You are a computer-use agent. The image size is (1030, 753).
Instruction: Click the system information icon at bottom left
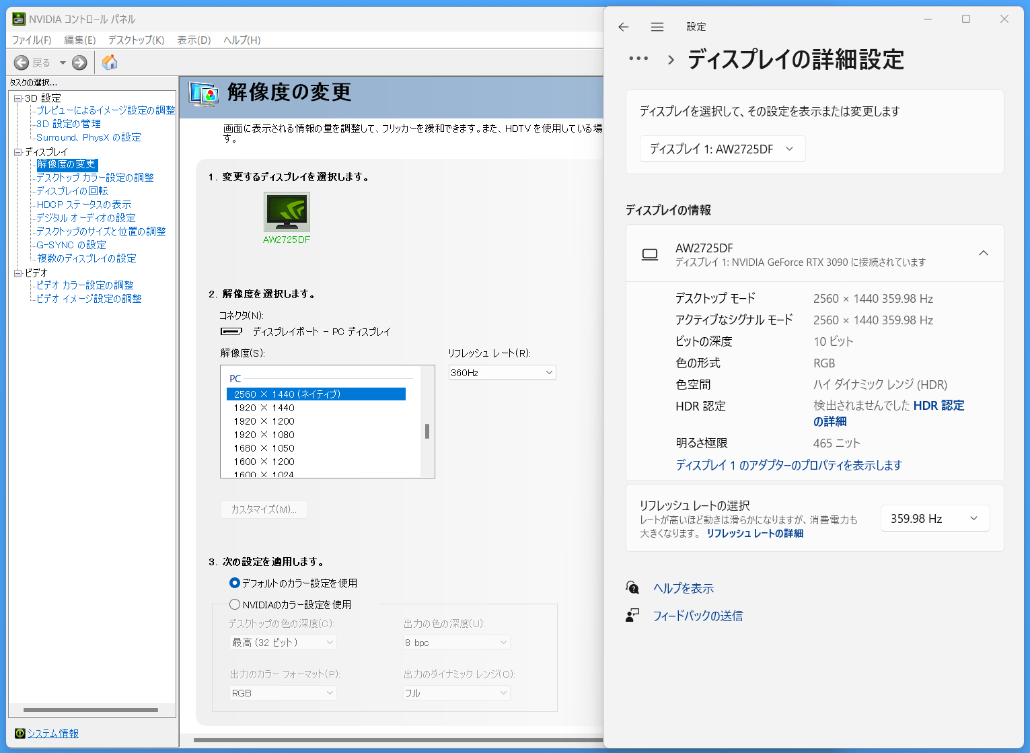(x=20, y=733)
